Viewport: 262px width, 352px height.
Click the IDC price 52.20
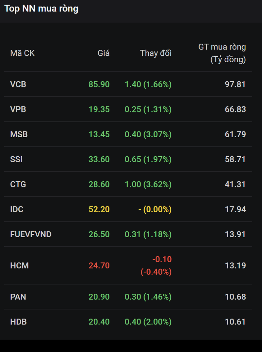(99, 209)
